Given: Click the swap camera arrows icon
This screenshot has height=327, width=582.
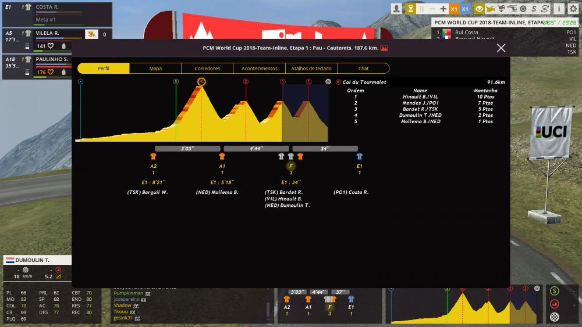Looking at the screenshot, I should tap(545, 9).
